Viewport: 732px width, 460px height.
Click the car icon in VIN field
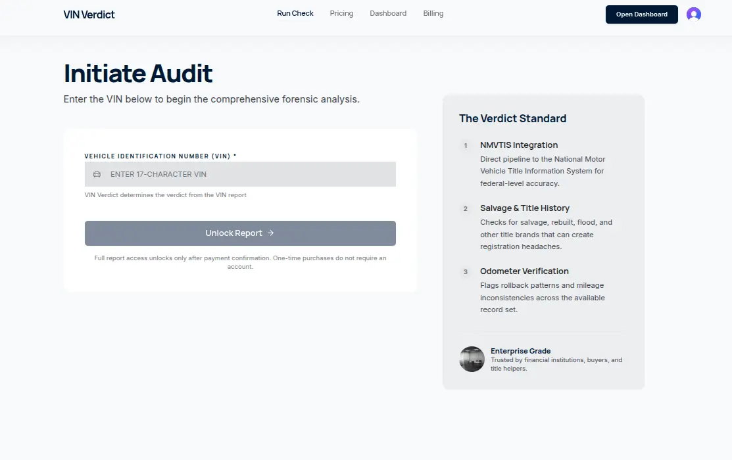tap(97, 174)
